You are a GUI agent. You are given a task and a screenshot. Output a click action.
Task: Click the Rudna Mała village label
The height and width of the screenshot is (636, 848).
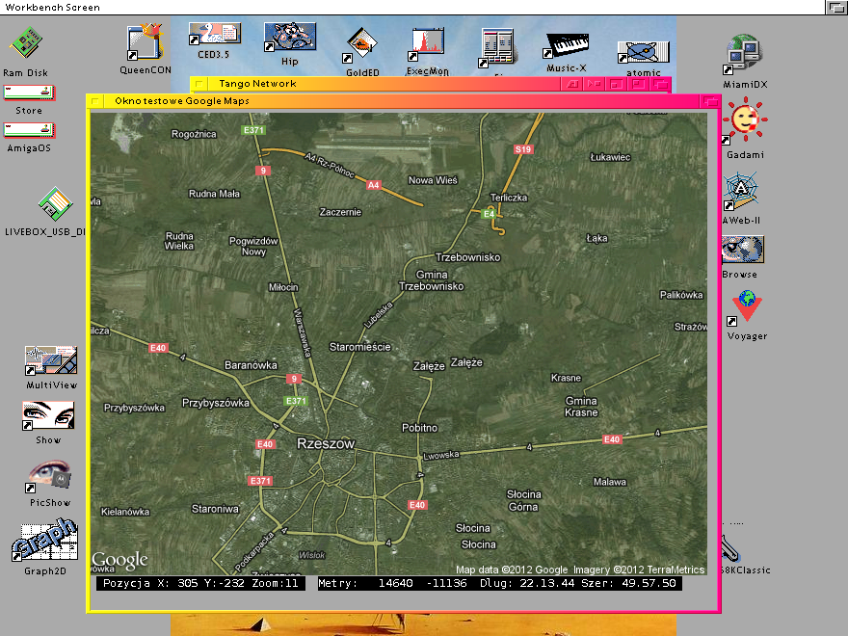(x=214, y=194)
